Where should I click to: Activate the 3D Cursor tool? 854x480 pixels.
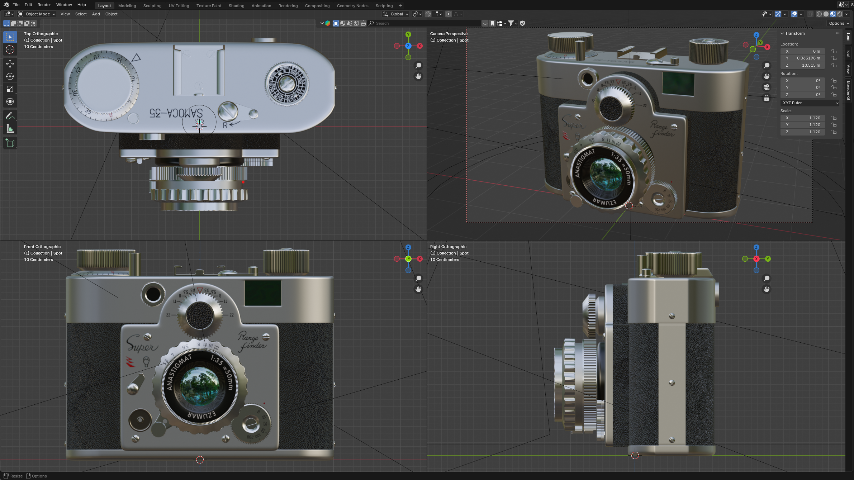coord(10,49)
